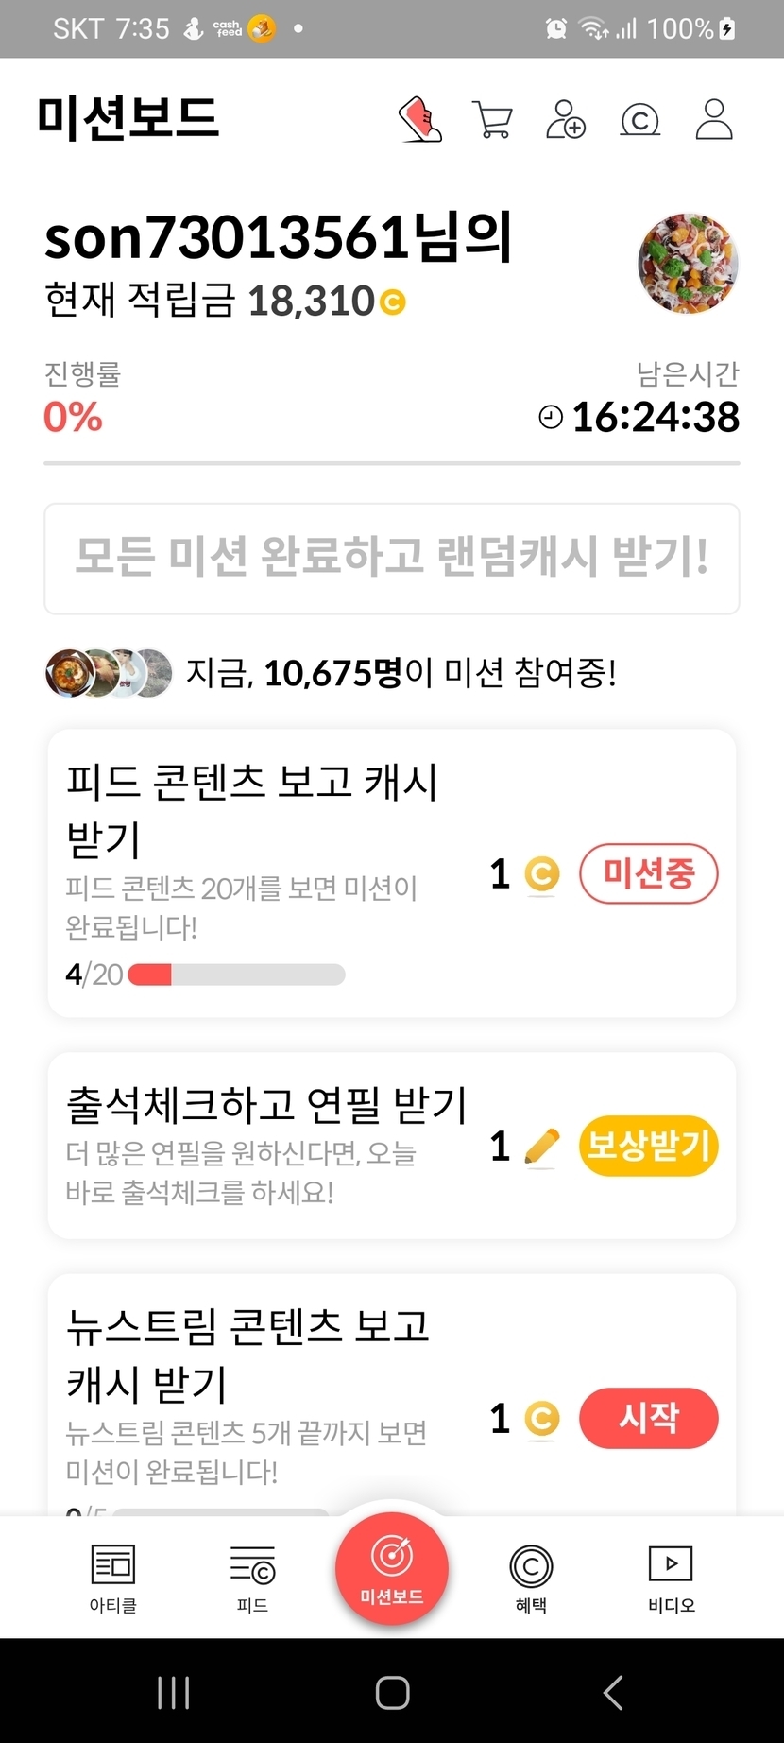Tap the participant avatars group

pyautogui.click(x=109, y=673)
